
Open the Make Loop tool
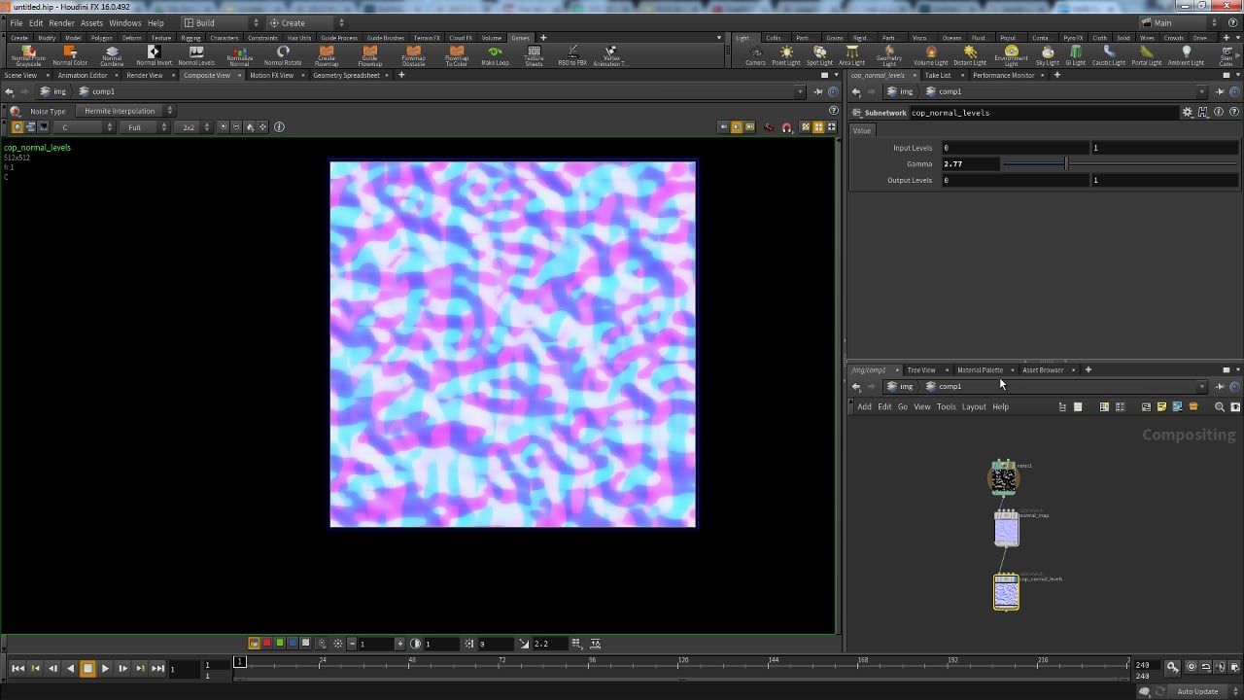coord(495,55)
